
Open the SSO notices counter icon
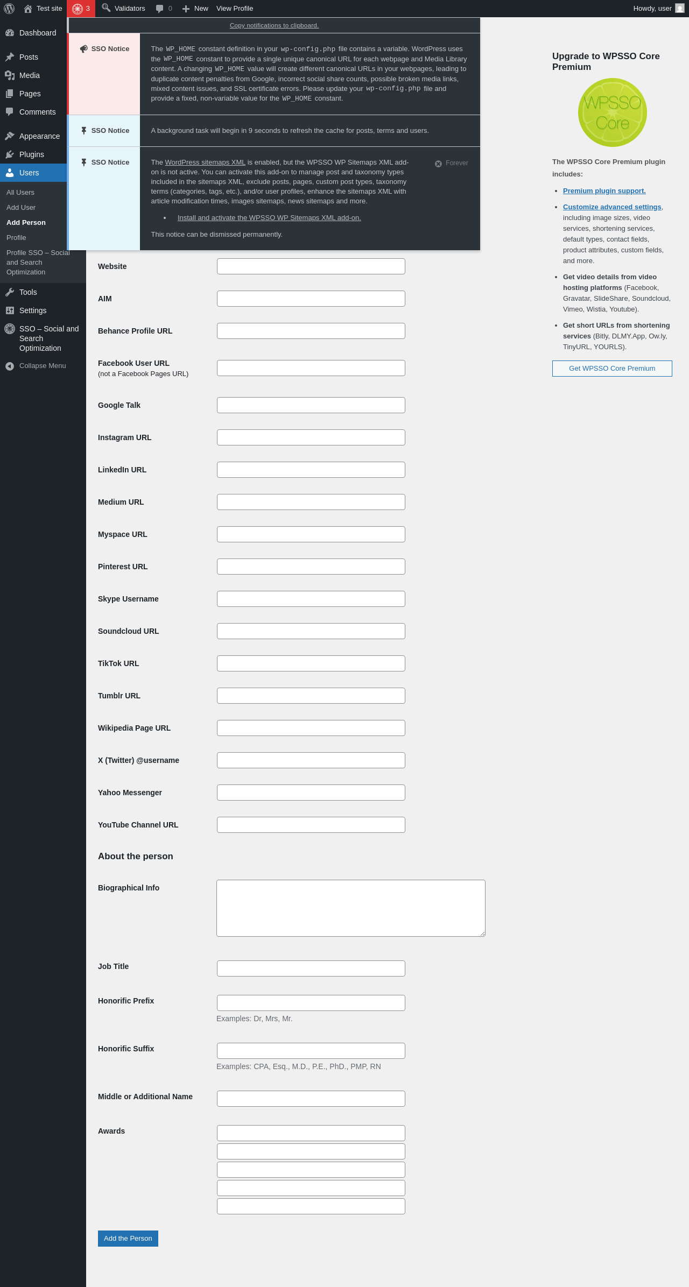pyautogui.click(x=78, y=9)
